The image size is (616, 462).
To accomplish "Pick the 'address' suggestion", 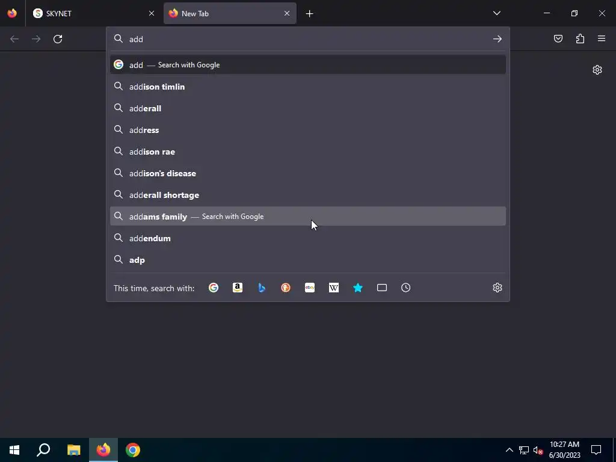I will [x=308, y=130].
